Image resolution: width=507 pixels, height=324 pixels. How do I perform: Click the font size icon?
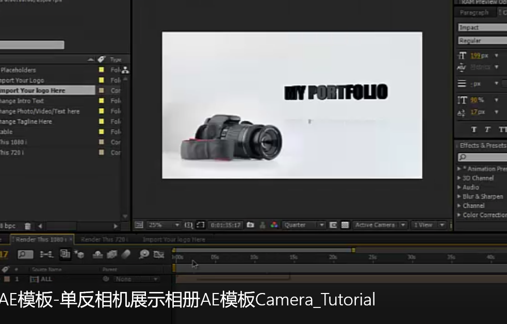[x=462, y=56]
